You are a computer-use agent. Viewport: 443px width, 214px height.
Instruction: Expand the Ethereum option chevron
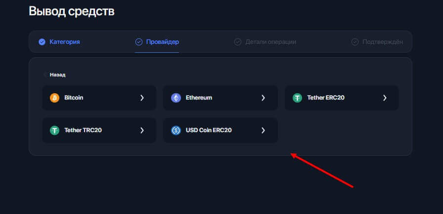pyautogui.click(x=264, y=98)
